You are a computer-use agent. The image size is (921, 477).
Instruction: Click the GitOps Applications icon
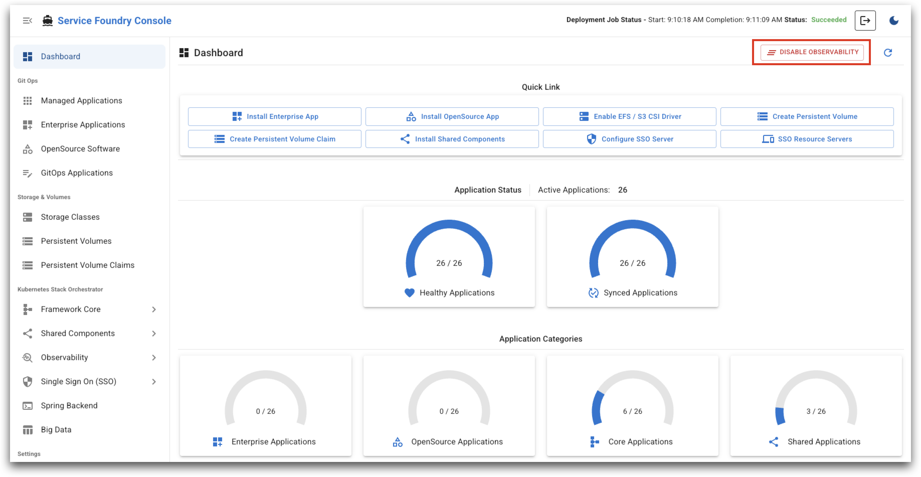click(x=27, y=173)
